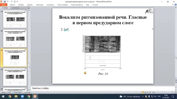Open the Файл menu

click(4, 5)
